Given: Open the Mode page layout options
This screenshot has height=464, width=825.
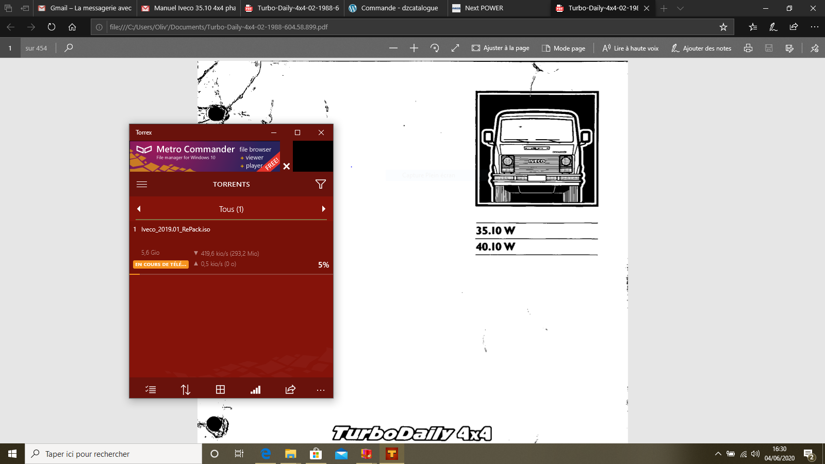Looking at the screenshot, I should coord(564,48).
